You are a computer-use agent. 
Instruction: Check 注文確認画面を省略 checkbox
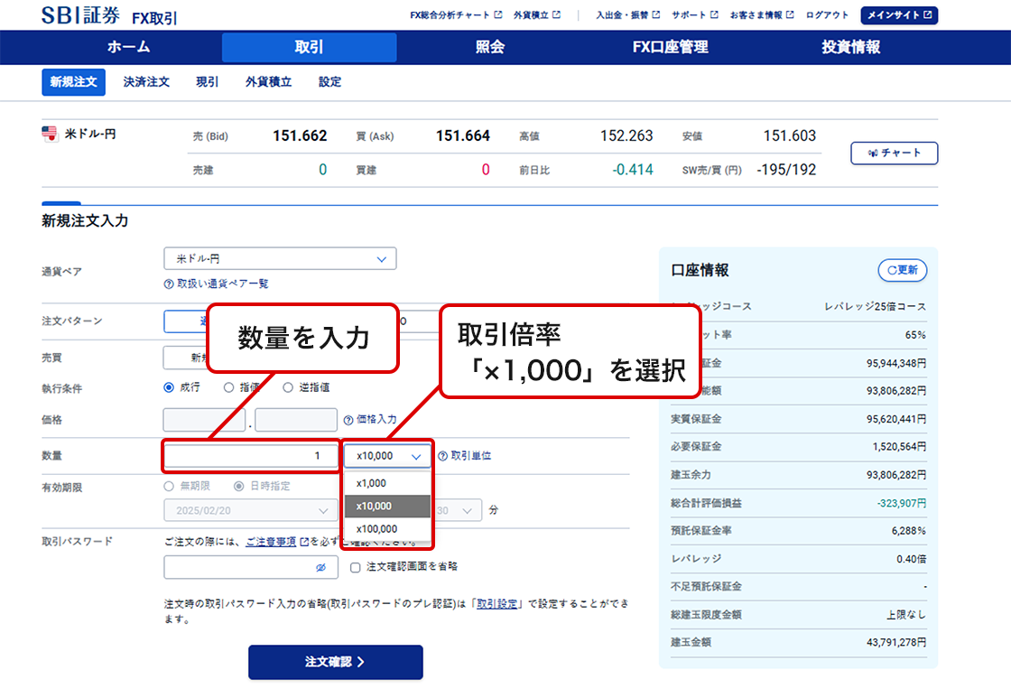pos(356,568)
